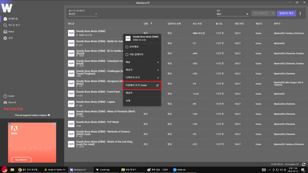Open the Paint 제목 없음 - 그림판 taskbar item
Image resolution: width=308 pixels, height=173 pixels.
pyautogui.click(x=157, y=170)
